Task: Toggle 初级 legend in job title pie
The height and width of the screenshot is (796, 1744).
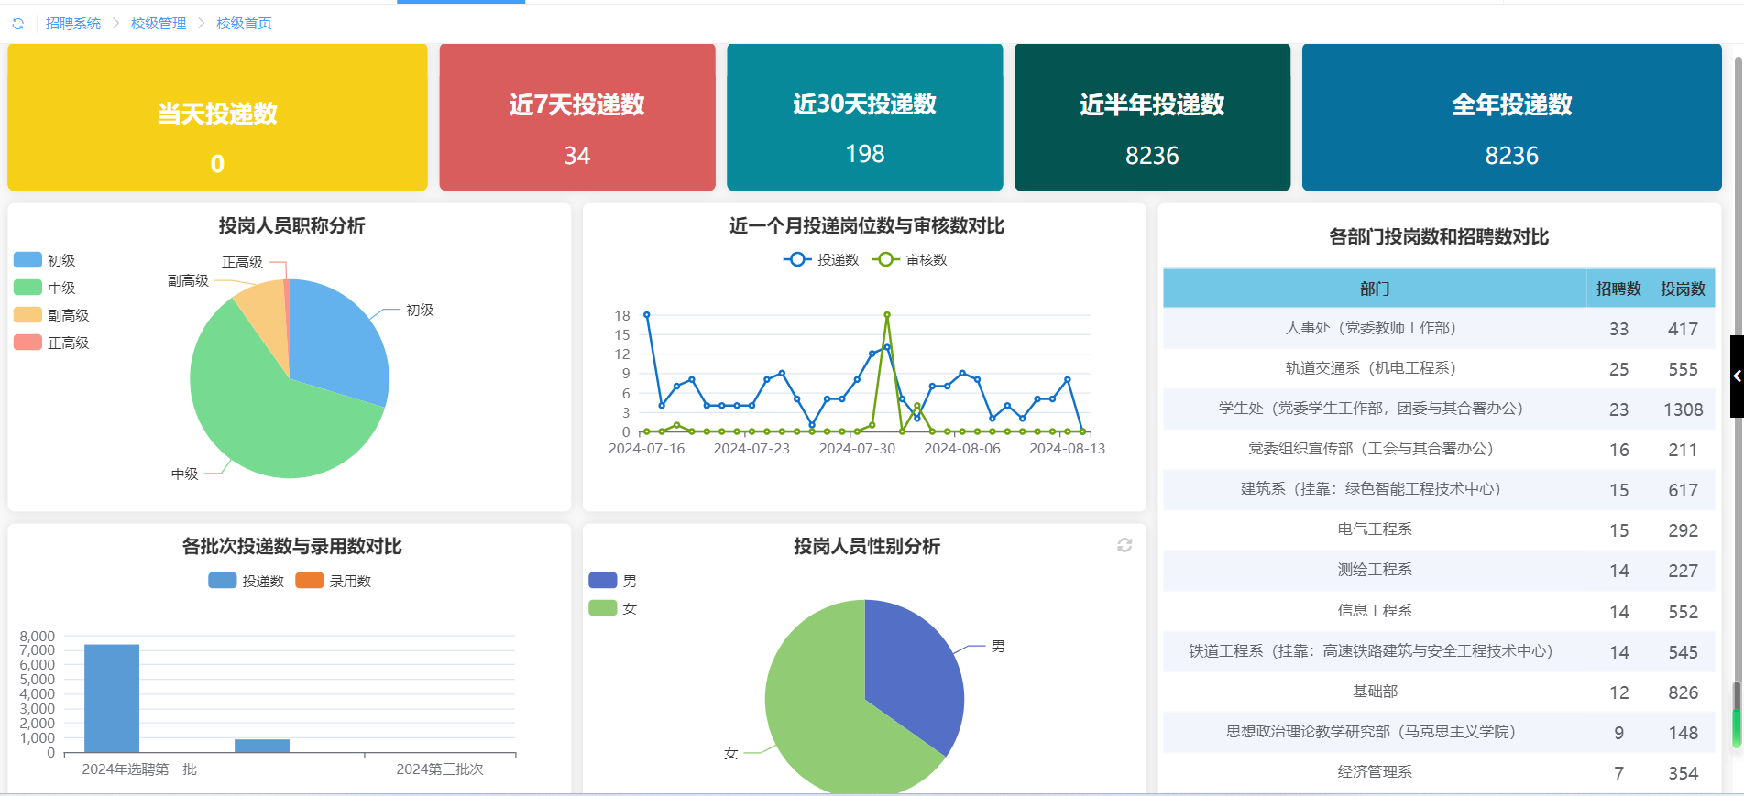Action: click(45, 260)
